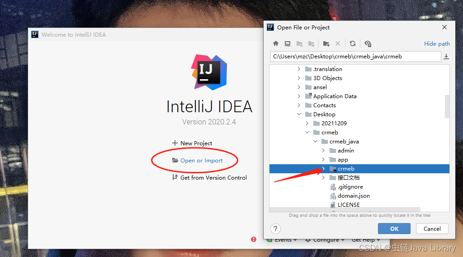463x257 pixels.
Task: Click the Desktop directory toolbar icon
Action: click(x=287, y=44)
